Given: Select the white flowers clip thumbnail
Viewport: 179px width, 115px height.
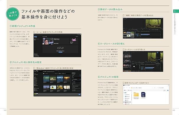Looking at the screenshot, I should [67, 88].
